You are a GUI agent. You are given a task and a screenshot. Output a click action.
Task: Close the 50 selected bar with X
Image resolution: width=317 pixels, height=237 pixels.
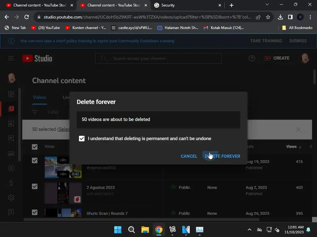click(298, 130)
